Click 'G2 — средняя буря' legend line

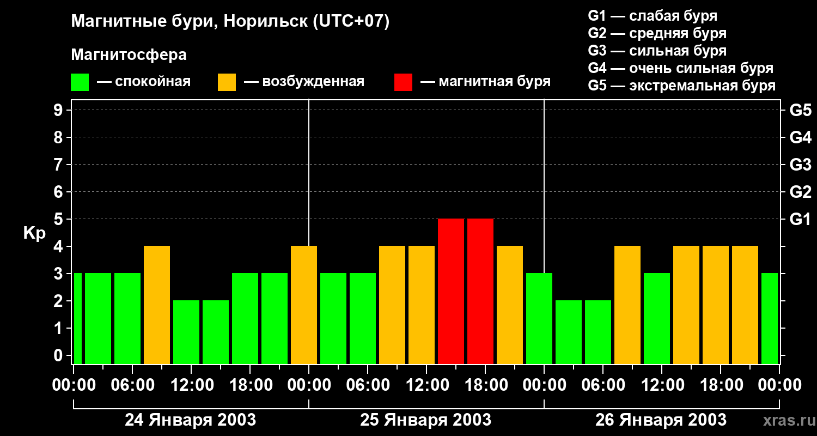click(x=657, y=33)
